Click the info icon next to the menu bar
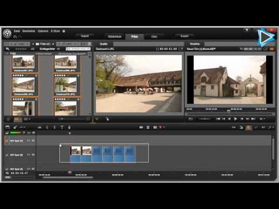Viewport: 279px width, 209px height. pyautogui.click(x=64, y=31)
